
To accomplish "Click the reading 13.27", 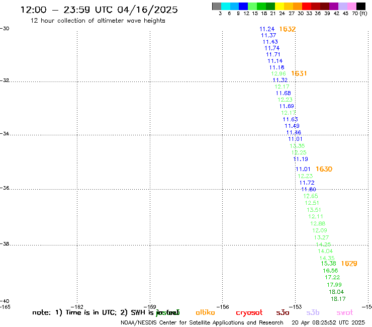I will (x=321, y=237).
